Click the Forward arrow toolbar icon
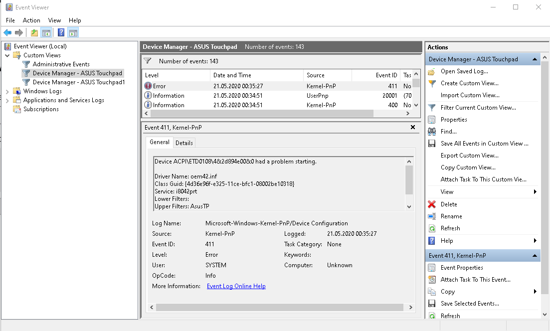The image size is (550, 331). tap(19, 32)
